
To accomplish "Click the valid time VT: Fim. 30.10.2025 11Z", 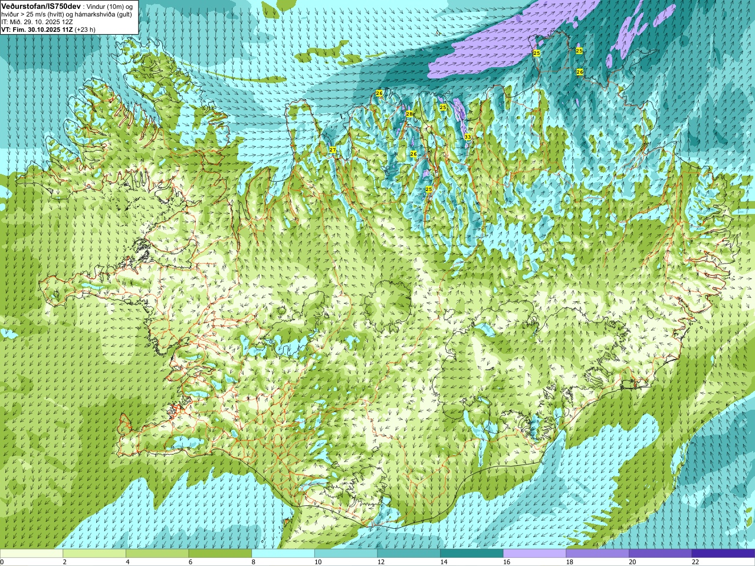I will (37, 29).
